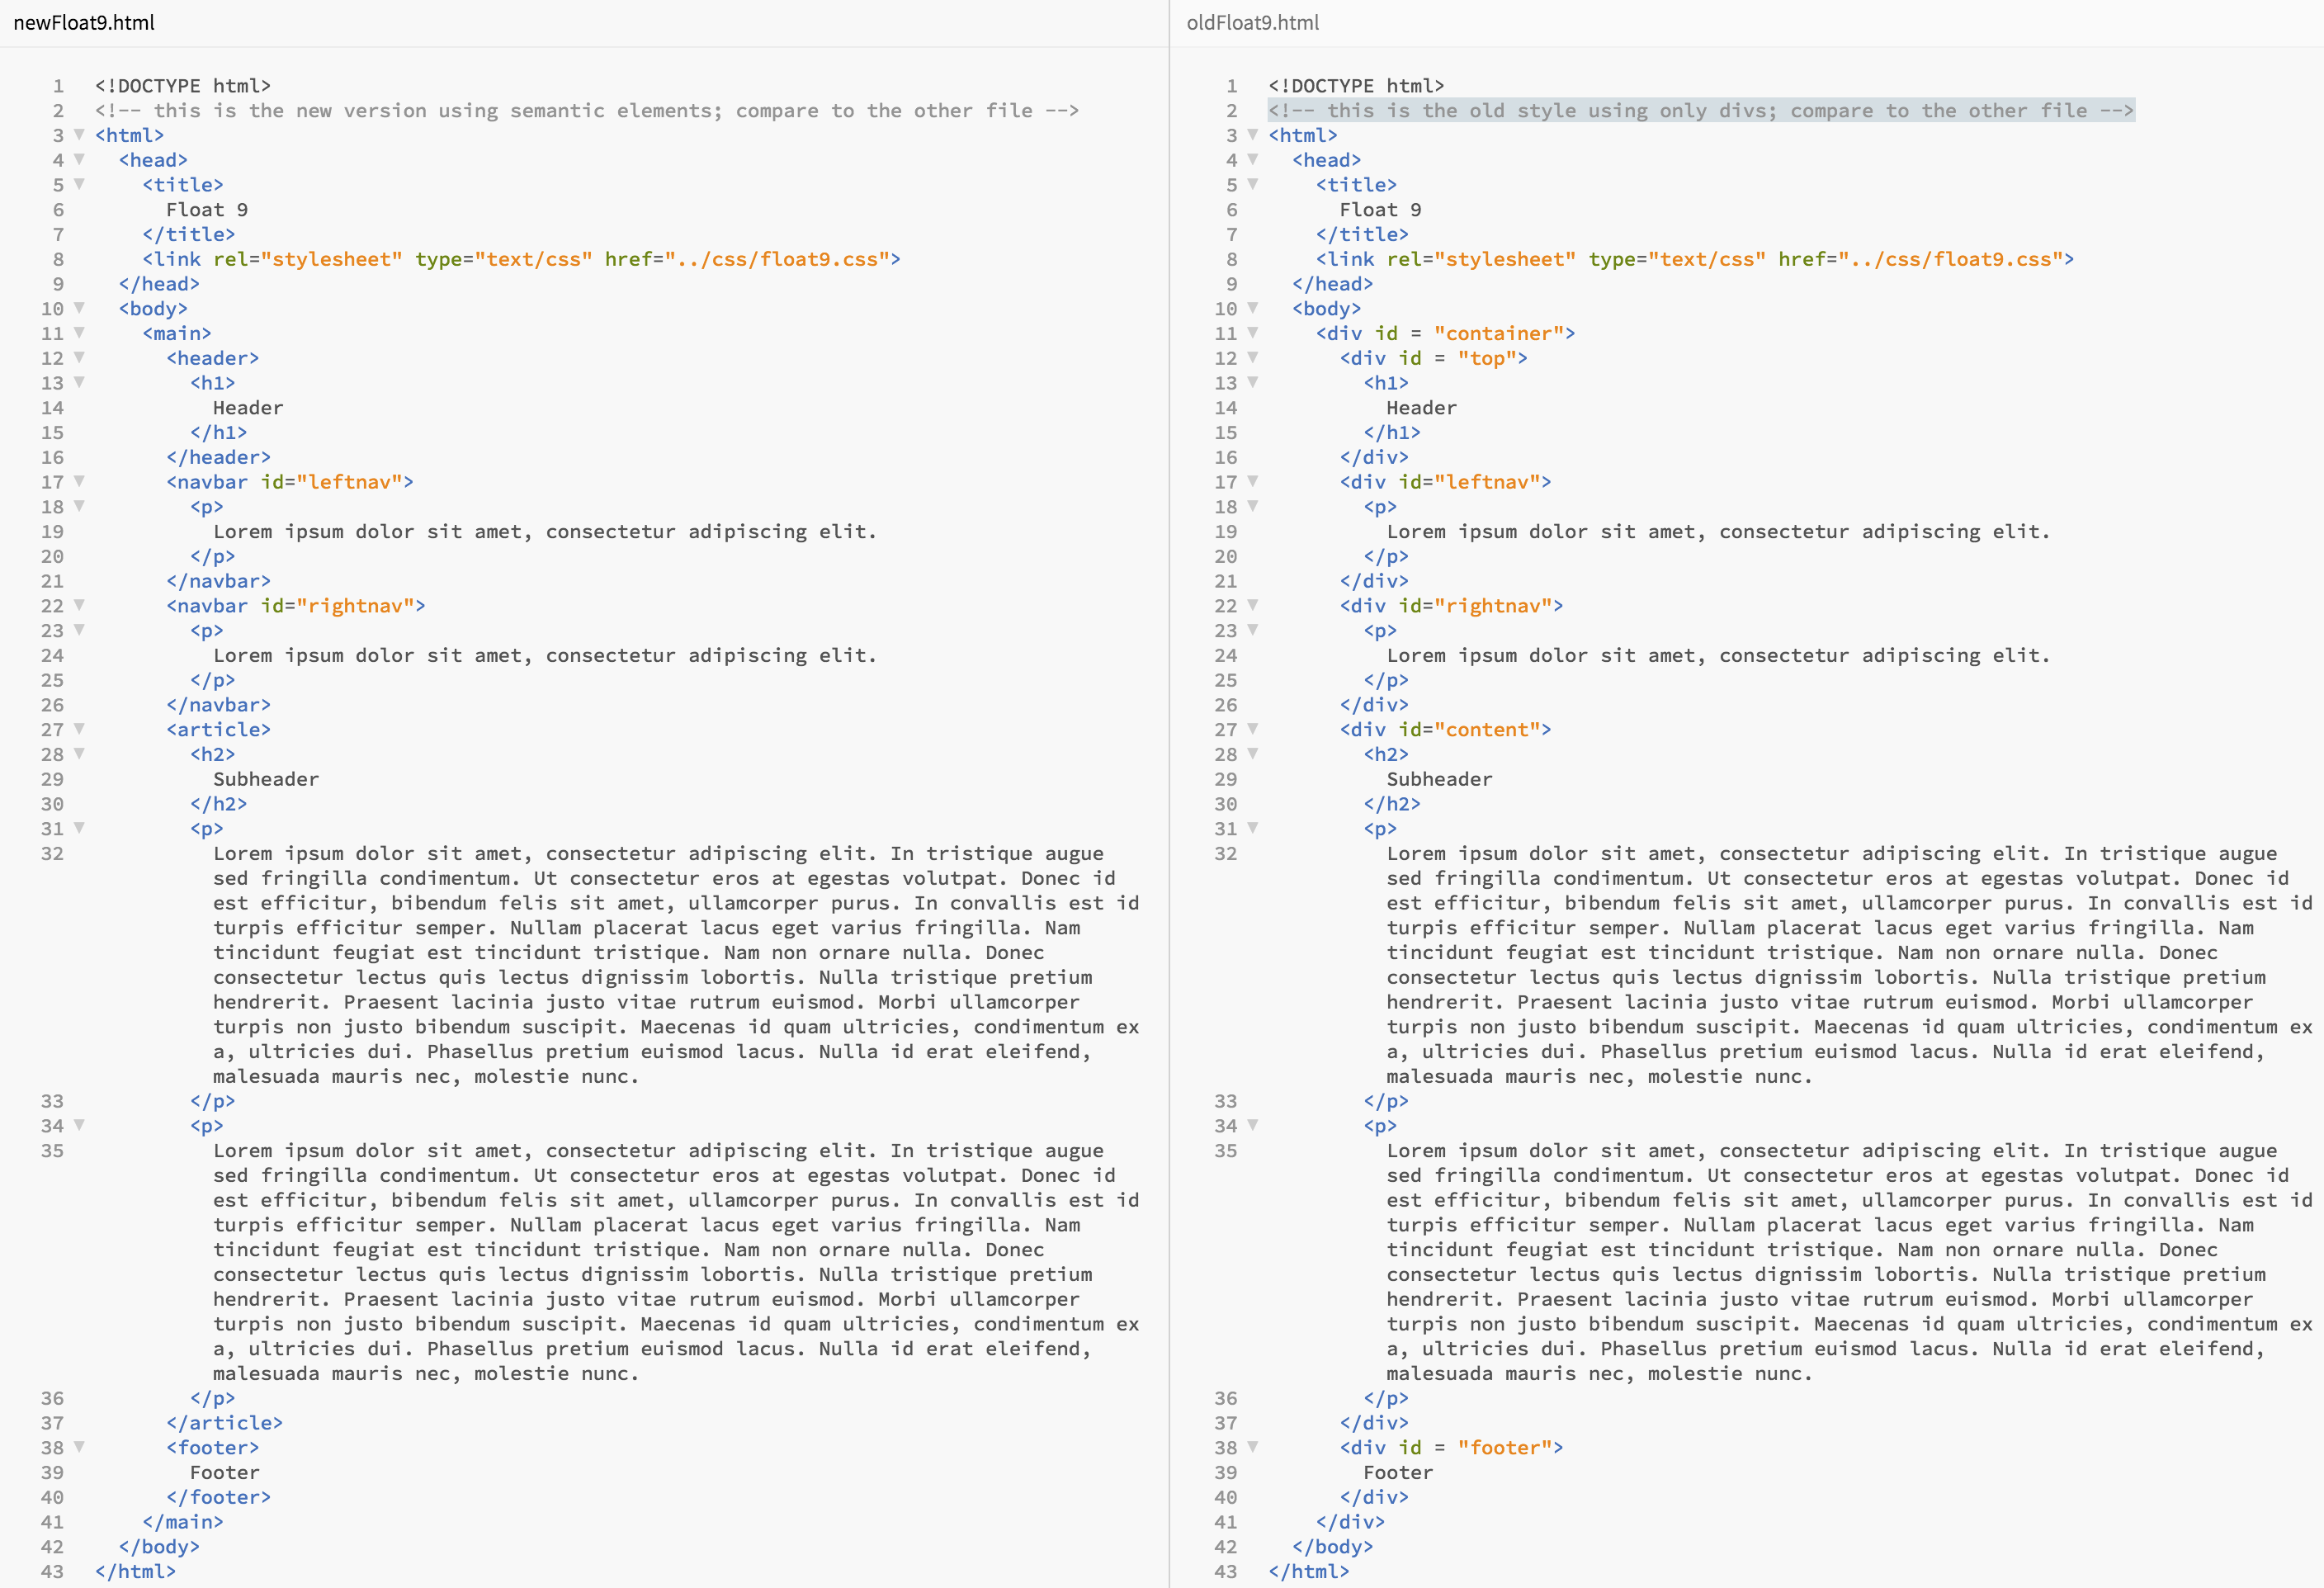Click the "container" id value
2324x1588 pixels.
1499,333
